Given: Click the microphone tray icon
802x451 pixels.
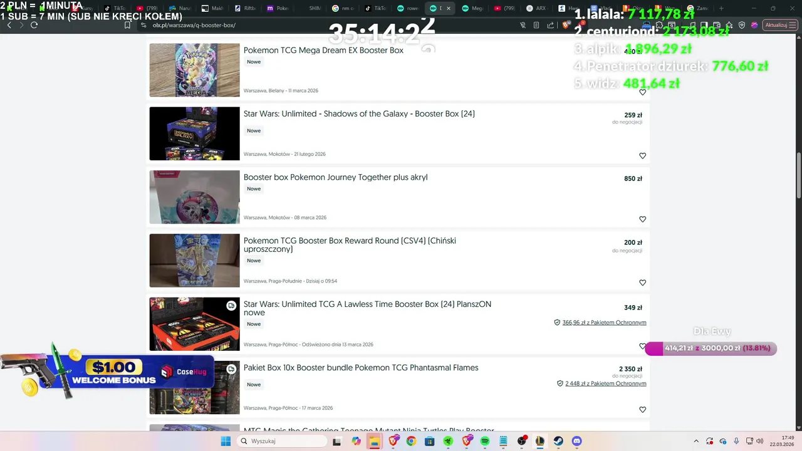Looking at the screenshot, I should (736, 442).
